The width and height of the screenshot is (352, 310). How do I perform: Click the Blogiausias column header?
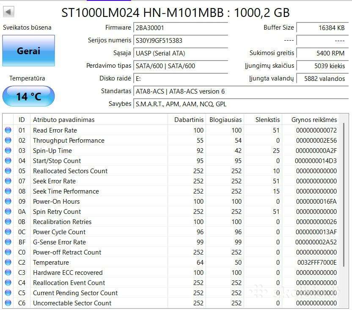coord(225,120)
